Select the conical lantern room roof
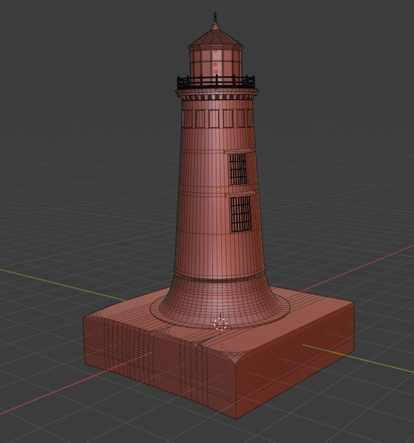 tap(215, 37)
